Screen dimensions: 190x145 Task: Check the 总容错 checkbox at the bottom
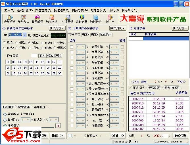pyautogui.click(x=70, y=135)
